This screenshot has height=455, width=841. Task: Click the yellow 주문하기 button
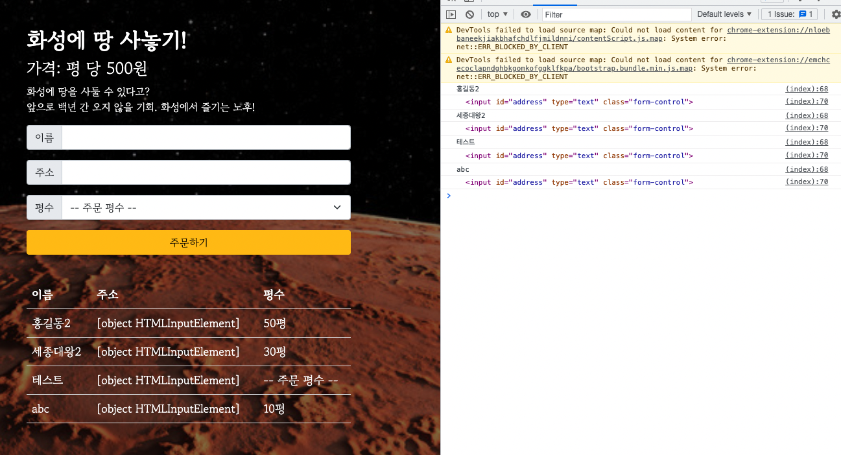click(x=189, y=242)
